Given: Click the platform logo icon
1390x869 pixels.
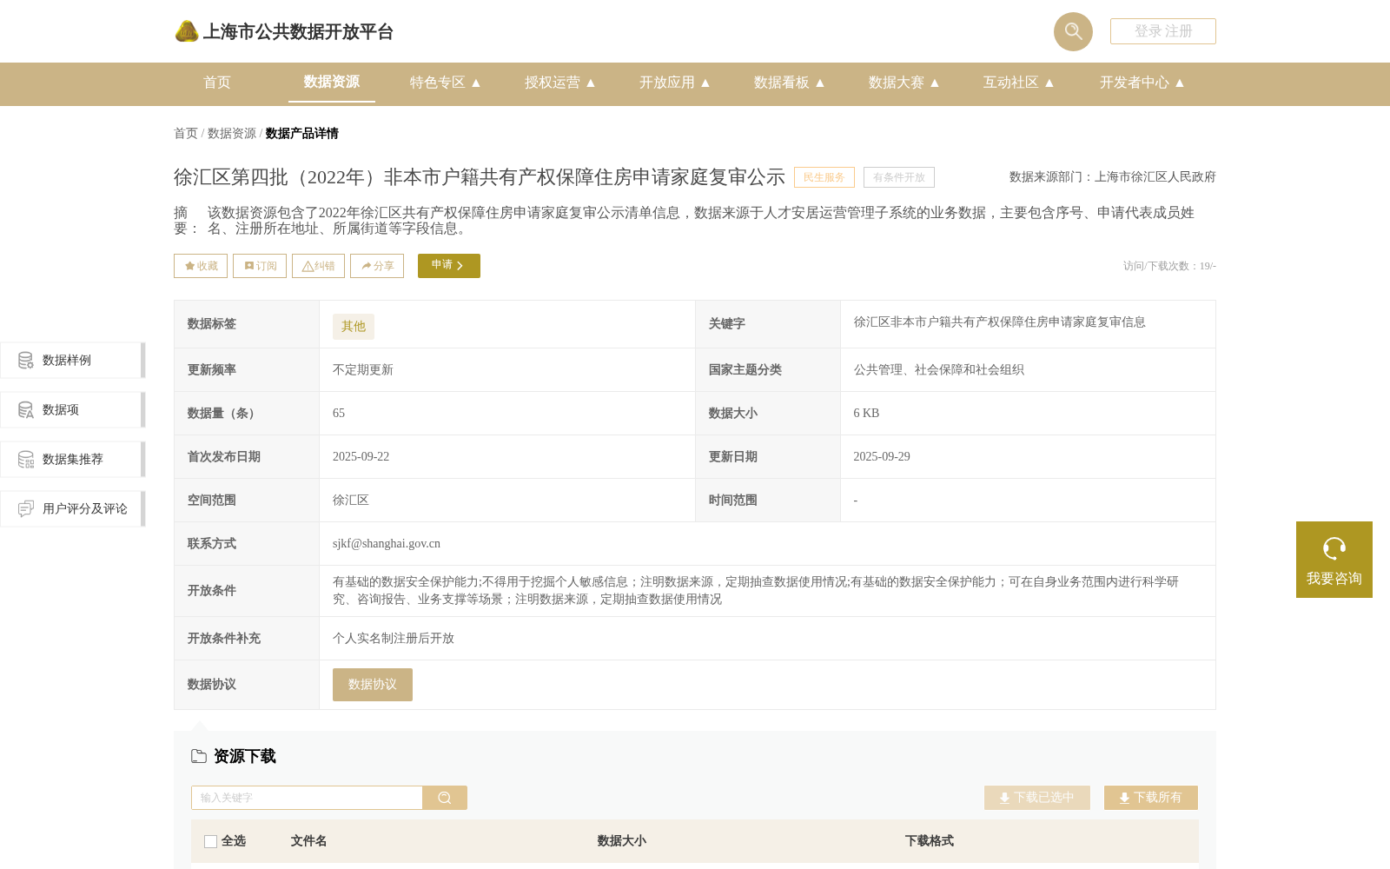Looking at the screenshot, I should [x=187, y=31].
